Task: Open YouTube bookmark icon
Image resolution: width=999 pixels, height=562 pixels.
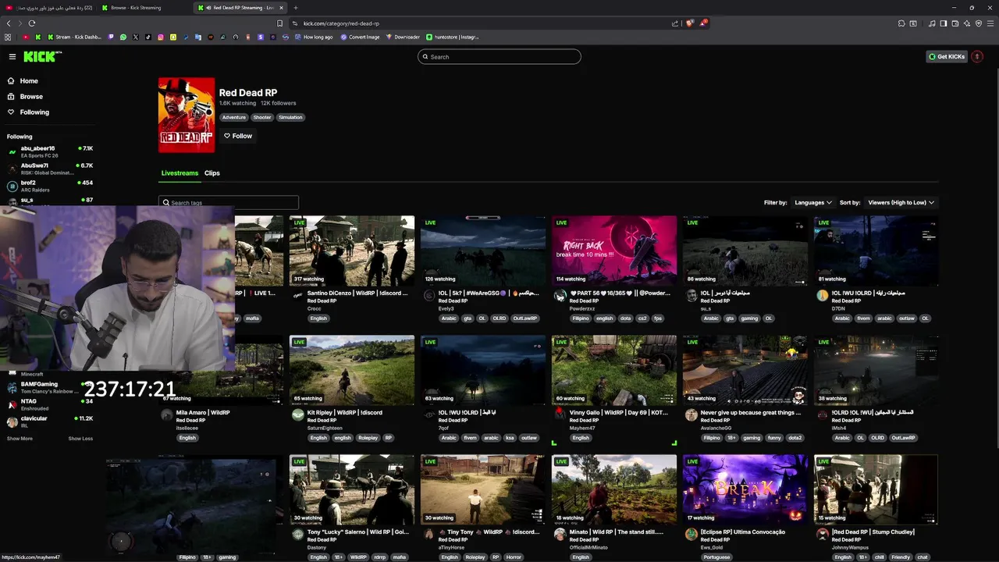Action: (26, 37)
